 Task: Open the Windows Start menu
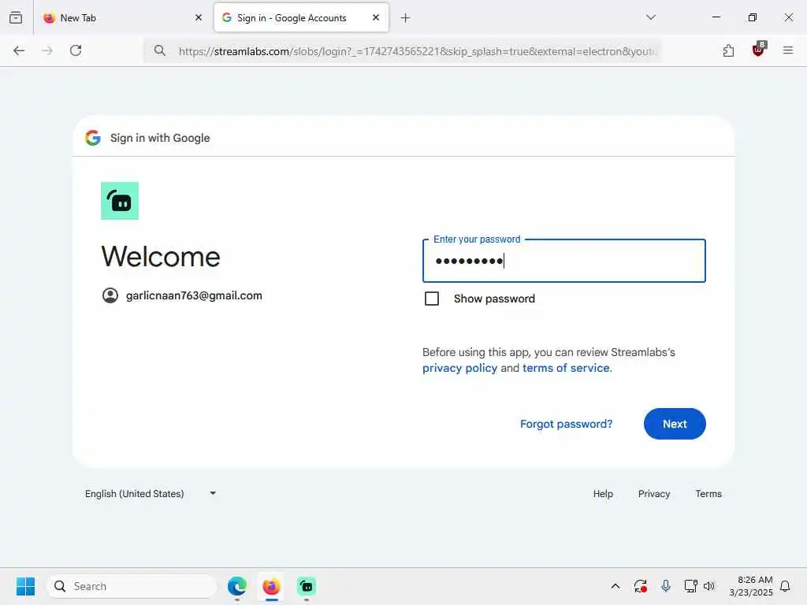pos(26,586)
